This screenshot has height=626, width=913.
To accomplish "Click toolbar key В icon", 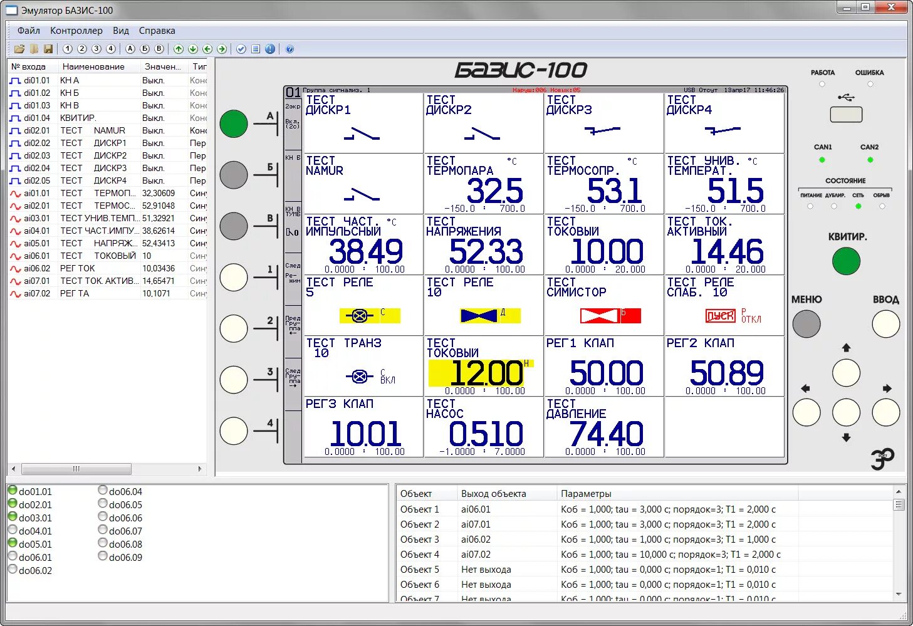I will point(159,49).
